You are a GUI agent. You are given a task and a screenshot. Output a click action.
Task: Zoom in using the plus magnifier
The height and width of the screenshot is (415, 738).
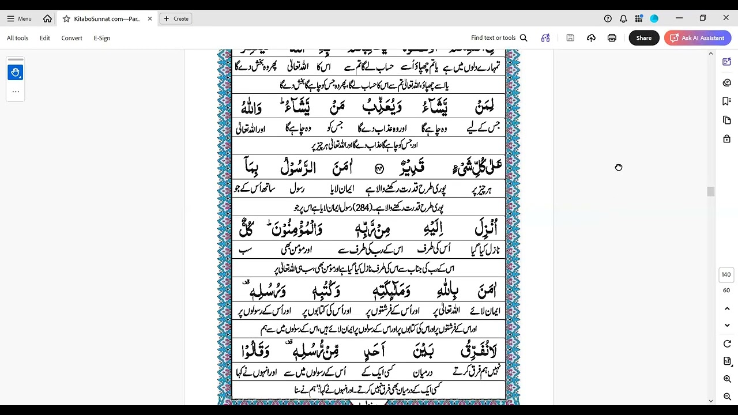[727, 379]
